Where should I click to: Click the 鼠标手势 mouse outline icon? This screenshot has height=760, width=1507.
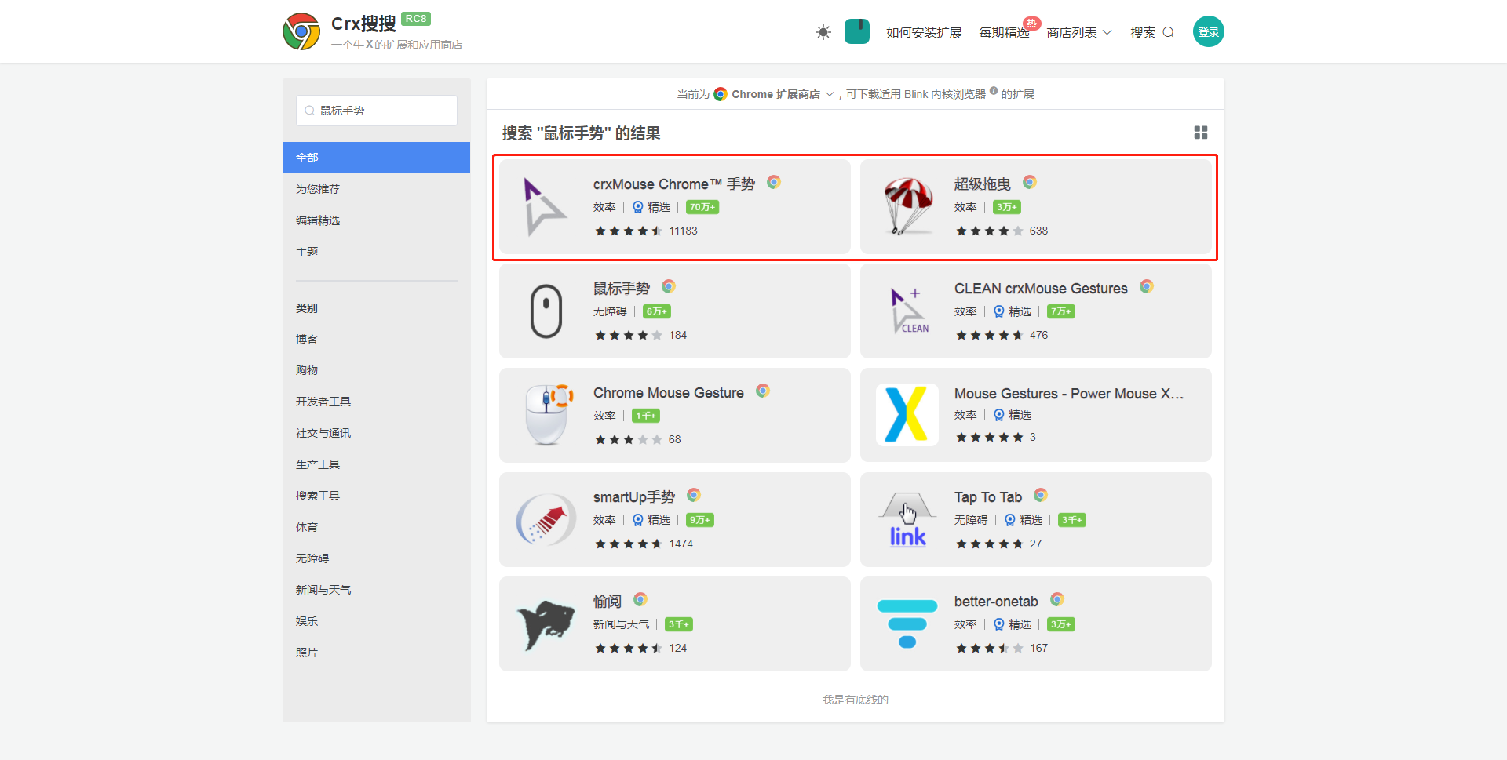point(546,311)
